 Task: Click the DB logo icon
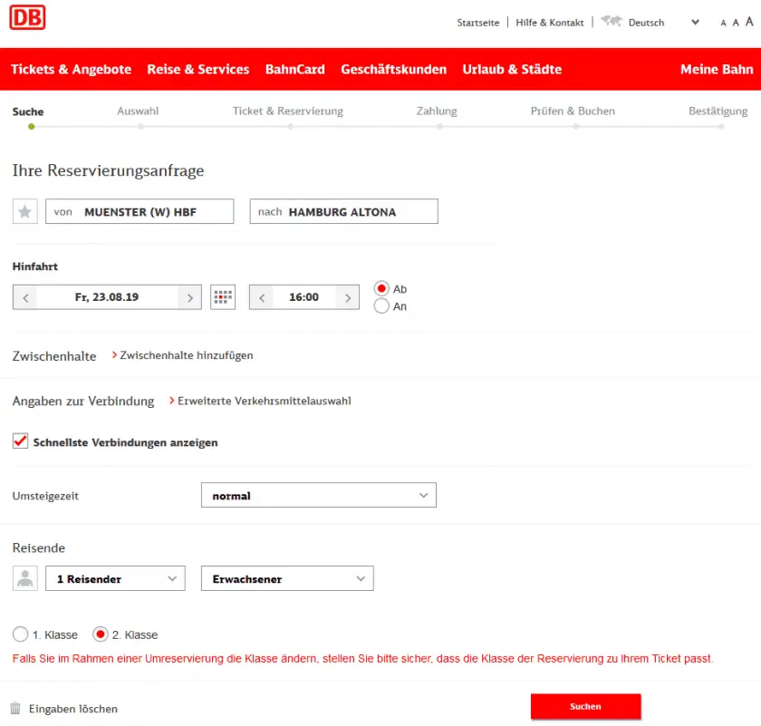coord(27,17)
